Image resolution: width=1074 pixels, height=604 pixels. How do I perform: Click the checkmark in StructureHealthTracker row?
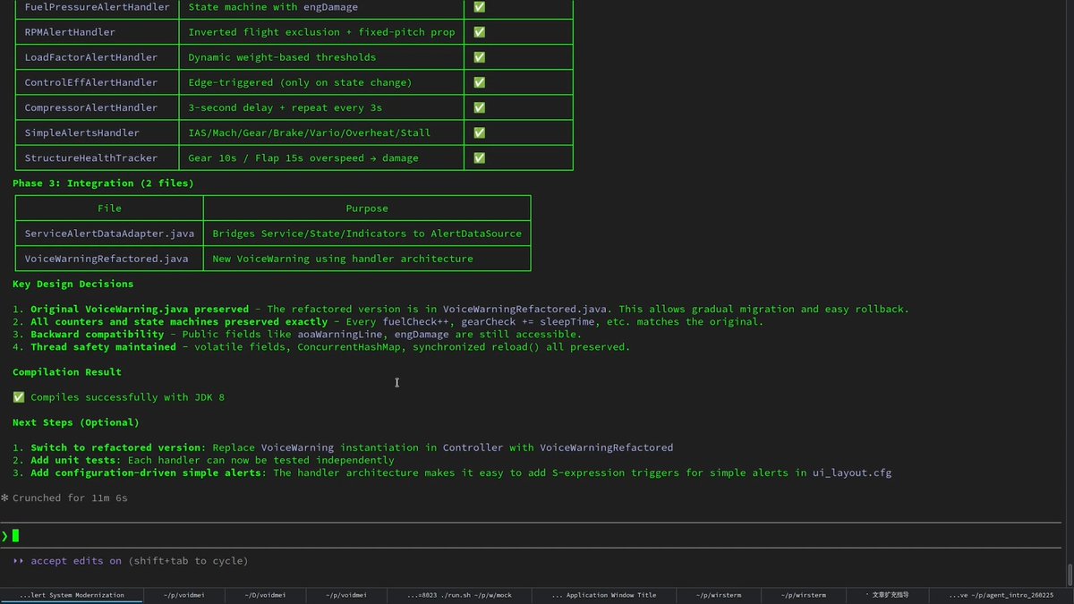[479, 157]
